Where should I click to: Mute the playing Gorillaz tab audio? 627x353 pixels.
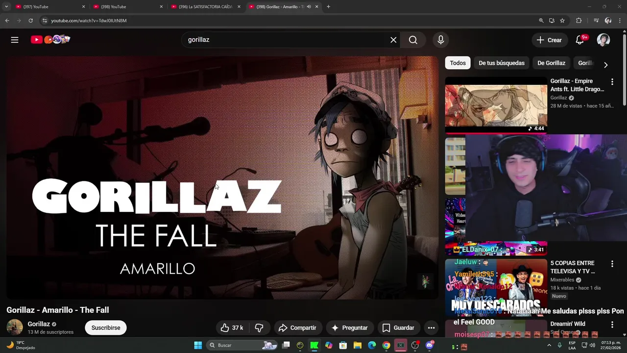pyautogui.click(x=309, y=7)
